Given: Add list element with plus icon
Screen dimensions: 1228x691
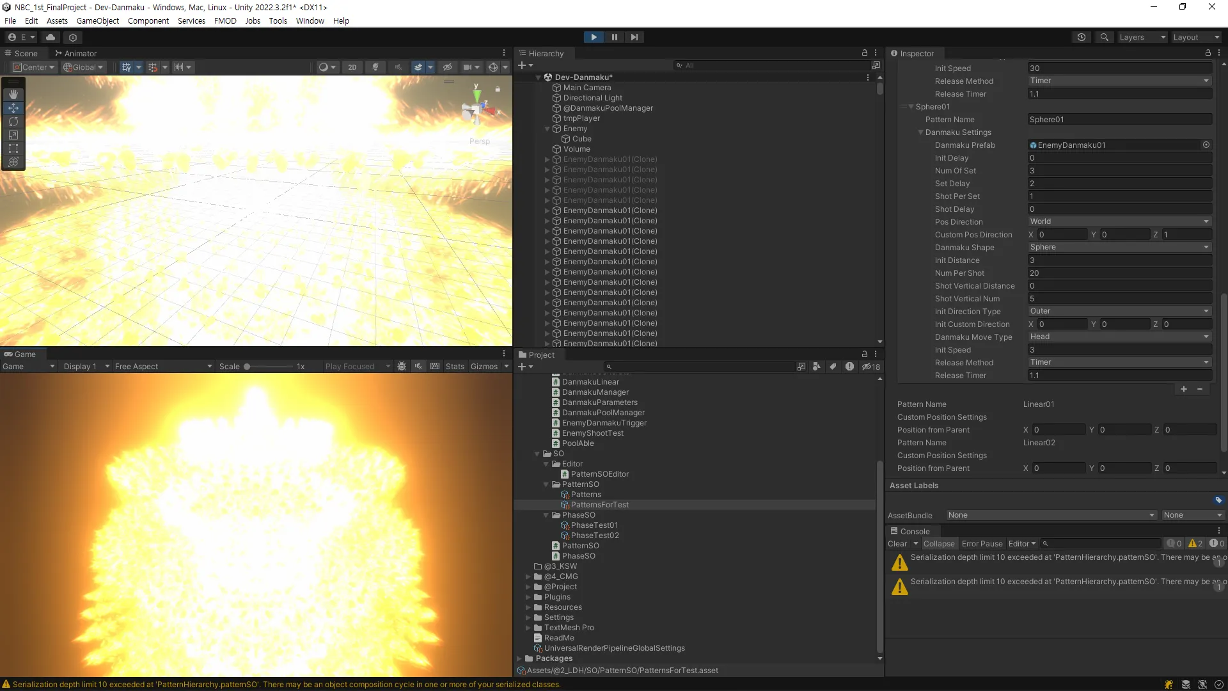Looking at the screenshot, I should tap(1183, 389).
